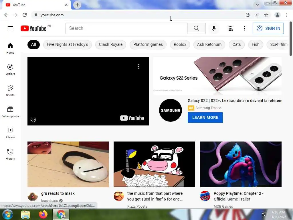Go to Home in sidebar
The image size is (293, 220).
pos(10,48)
